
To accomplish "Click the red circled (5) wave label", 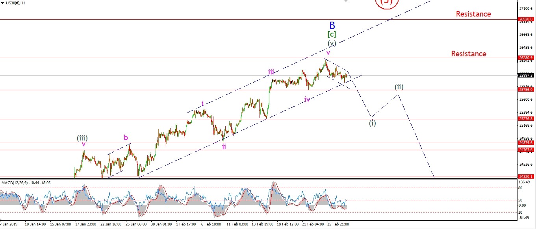I will coord(387,2).
